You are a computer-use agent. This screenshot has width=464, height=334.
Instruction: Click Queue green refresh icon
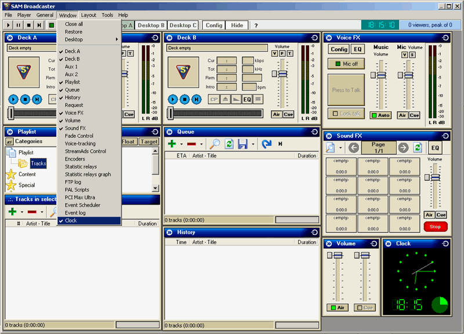click(x=229, y=144)
